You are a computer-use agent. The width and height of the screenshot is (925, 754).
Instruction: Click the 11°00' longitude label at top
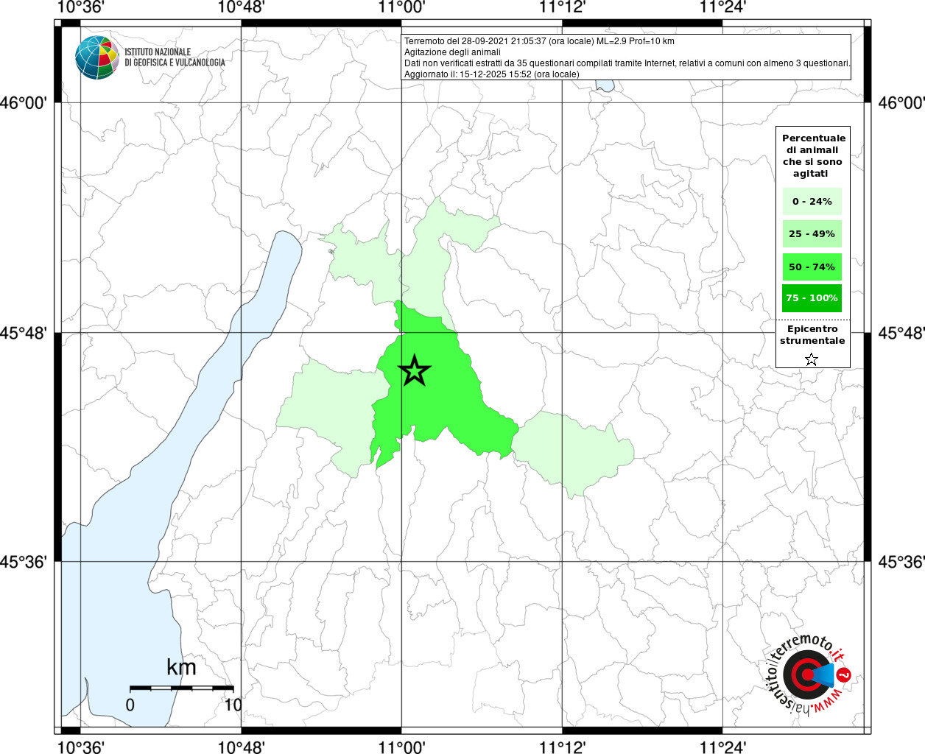[401, 7]
